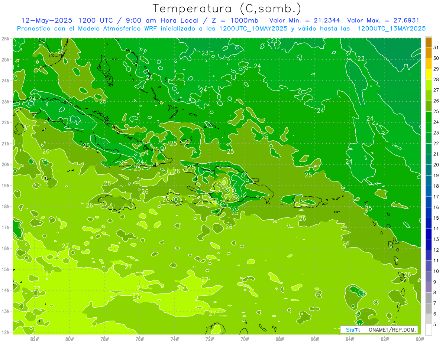The width and height of the screenshot is (446, 344).
Task: Click the "28" label on color scale
Action: pyautogui.click(x=436, y=79)
